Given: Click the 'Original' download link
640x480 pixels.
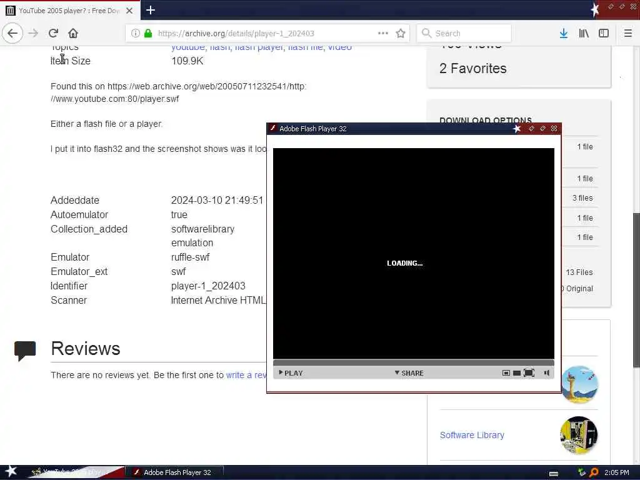Looking at the screenshot, I should [x=577, y=289].
